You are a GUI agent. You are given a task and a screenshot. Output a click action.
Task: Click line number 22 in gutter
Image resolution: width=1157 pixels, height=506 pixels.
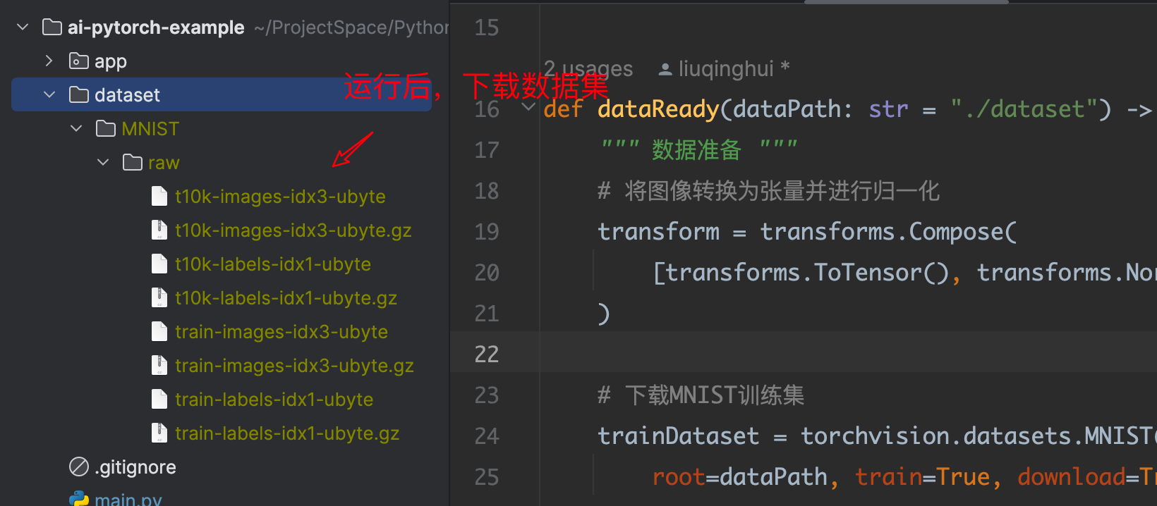(x=487, y=354)
